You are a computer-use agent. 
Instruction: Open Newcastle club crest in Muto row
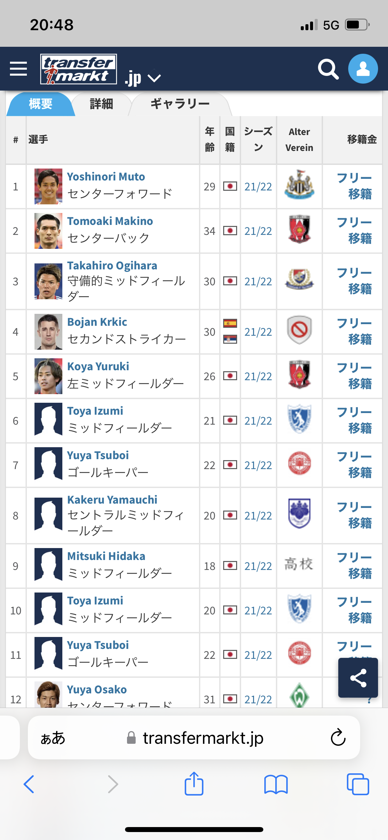tap(299, 185)
